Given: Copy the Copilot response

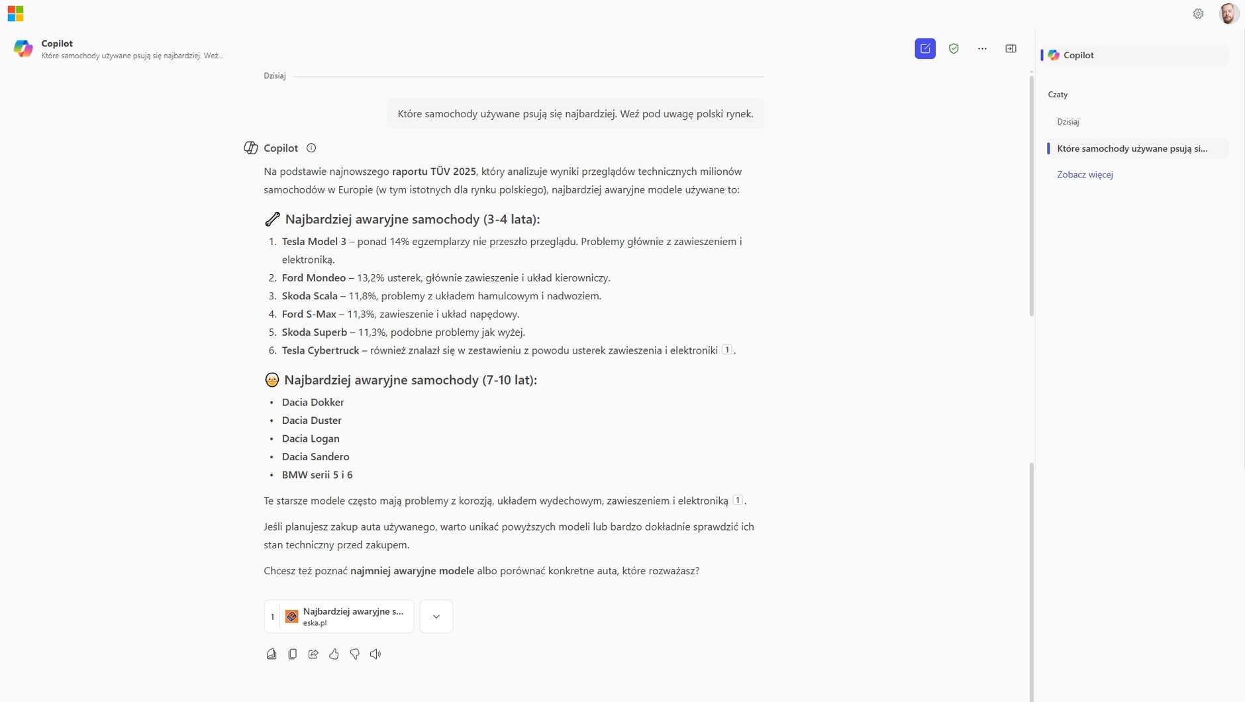Looking at the screenshot, I should pyautogui.click(x=292, y=654).
